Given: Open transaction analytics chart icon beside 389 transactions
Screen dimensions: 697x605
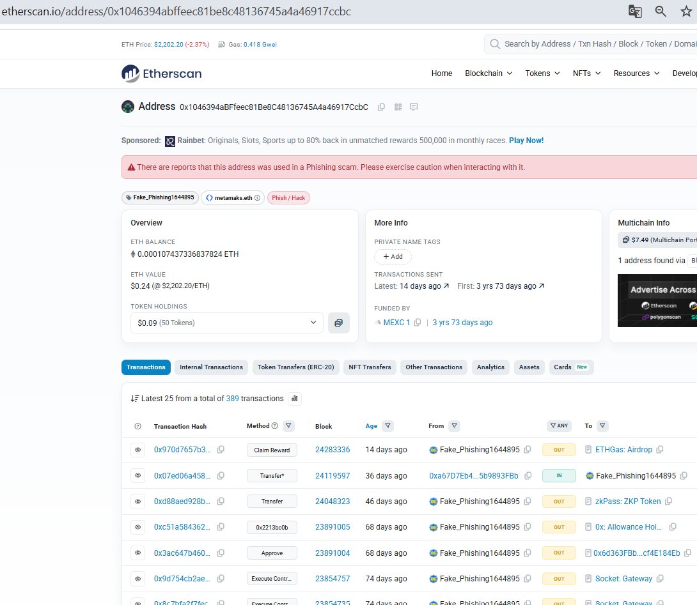Looking at the screenshot, I should [x=294, y=399].
